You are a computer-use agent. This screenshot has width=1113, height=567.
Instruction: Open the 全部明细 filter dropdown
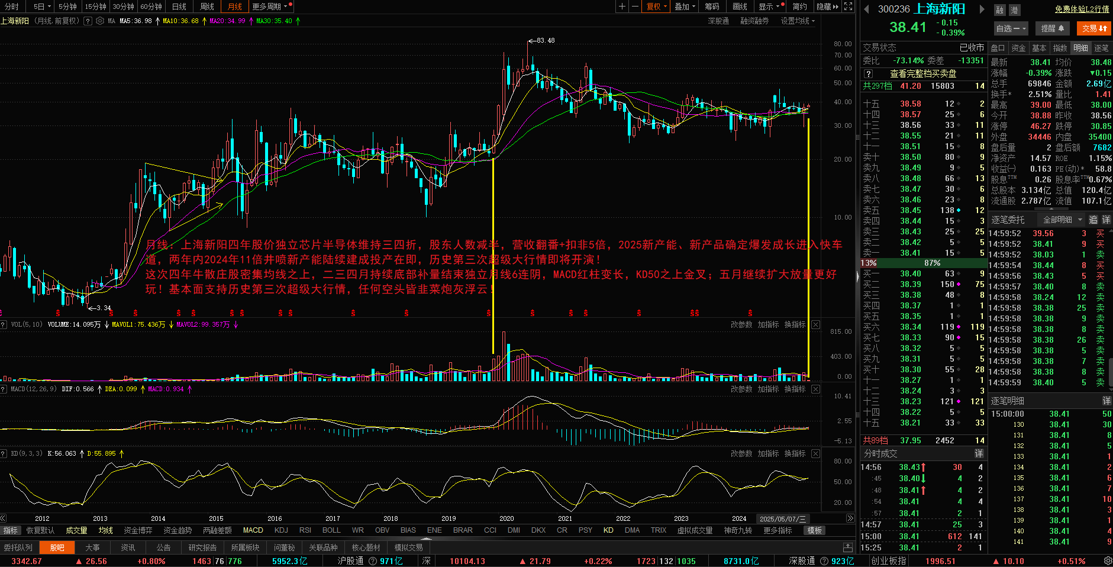1062,220
